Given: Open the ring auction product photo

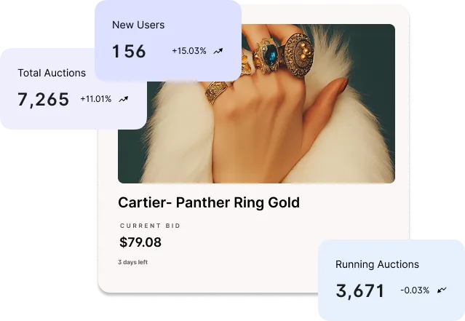Looking at the screenshot, I should 256,103.
